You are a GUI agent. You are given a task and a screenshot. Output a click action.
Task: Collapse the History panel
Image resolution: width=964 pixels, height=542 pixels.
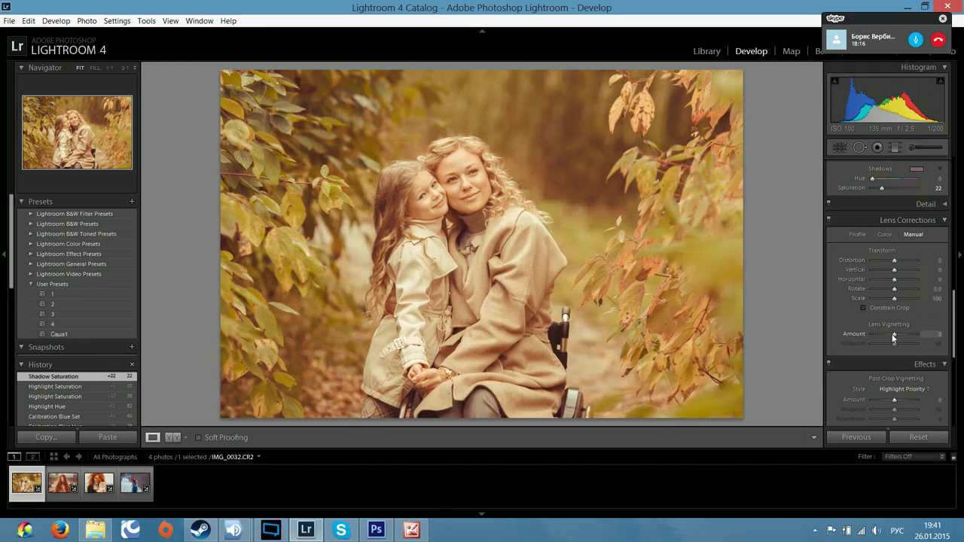[21, 364]
